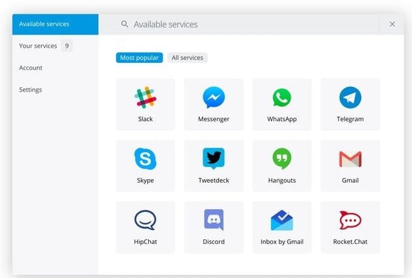Image resolution: width=412 pixels, height=278 pixels.
Task: Focus the Available services search field
Action: pos(239,24)
